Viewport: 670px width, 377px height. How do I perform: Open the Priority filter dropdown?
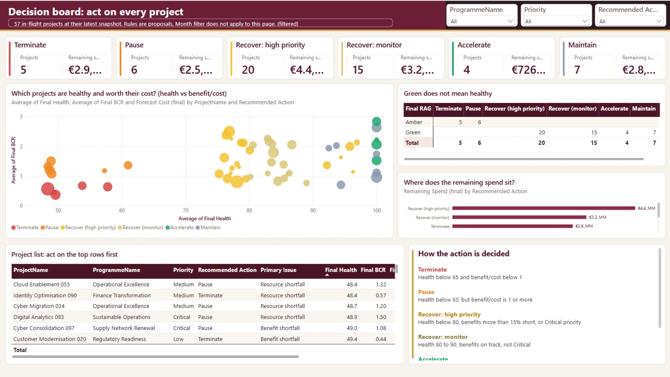pyautogui.click(x=556, y=21)
